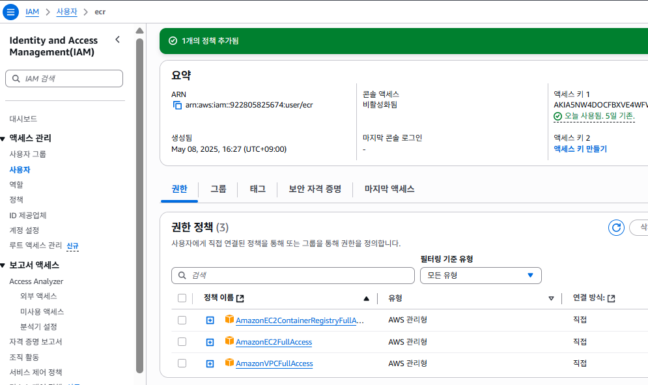Check the AmazonVPCFullAccess row checkbox
This screenshot has width=648, height=385.
(182, 363)
